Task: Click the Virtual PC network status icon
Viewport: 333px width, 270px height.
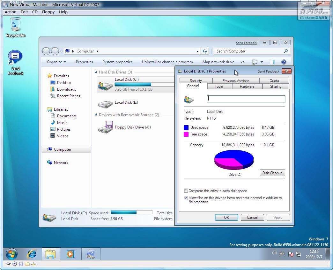Action: point(33,264)
